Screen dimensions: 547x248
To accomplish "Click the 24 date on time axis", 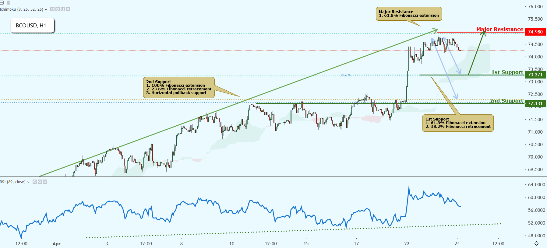I will click(x=457, y=244).
